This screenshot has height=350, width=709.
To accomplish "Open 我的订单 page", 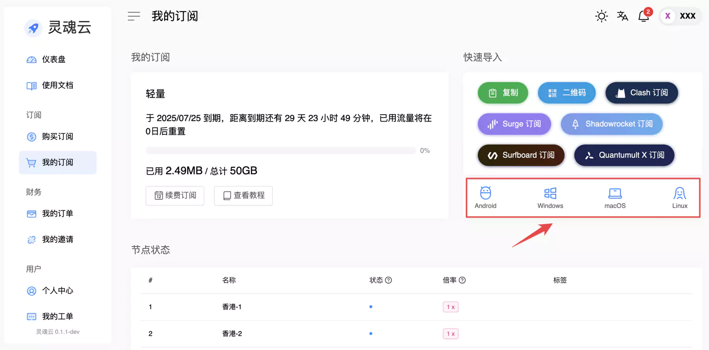I will point(58,214).
